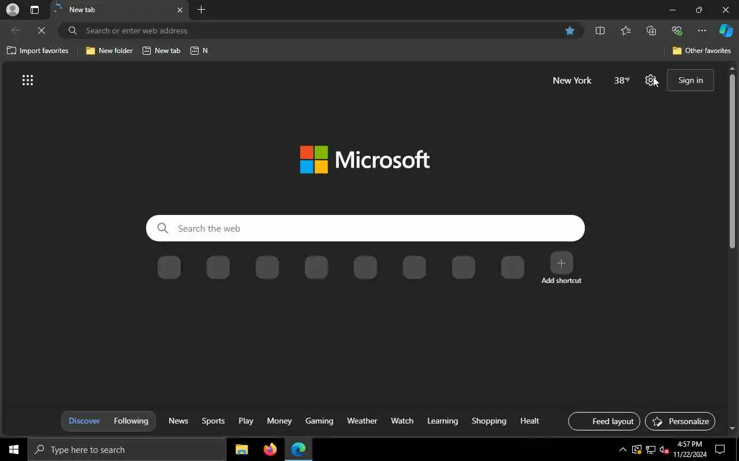
Task: Click Add shortcut plus tile
Action: 561,269
